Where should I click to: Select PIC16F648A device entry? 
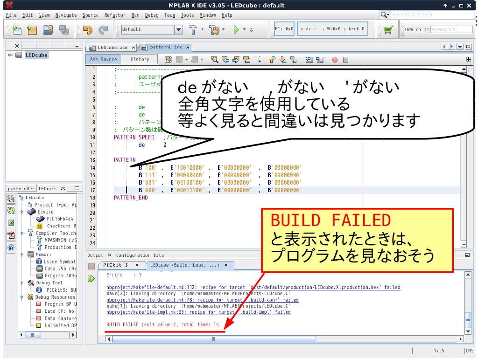(59, 219)
